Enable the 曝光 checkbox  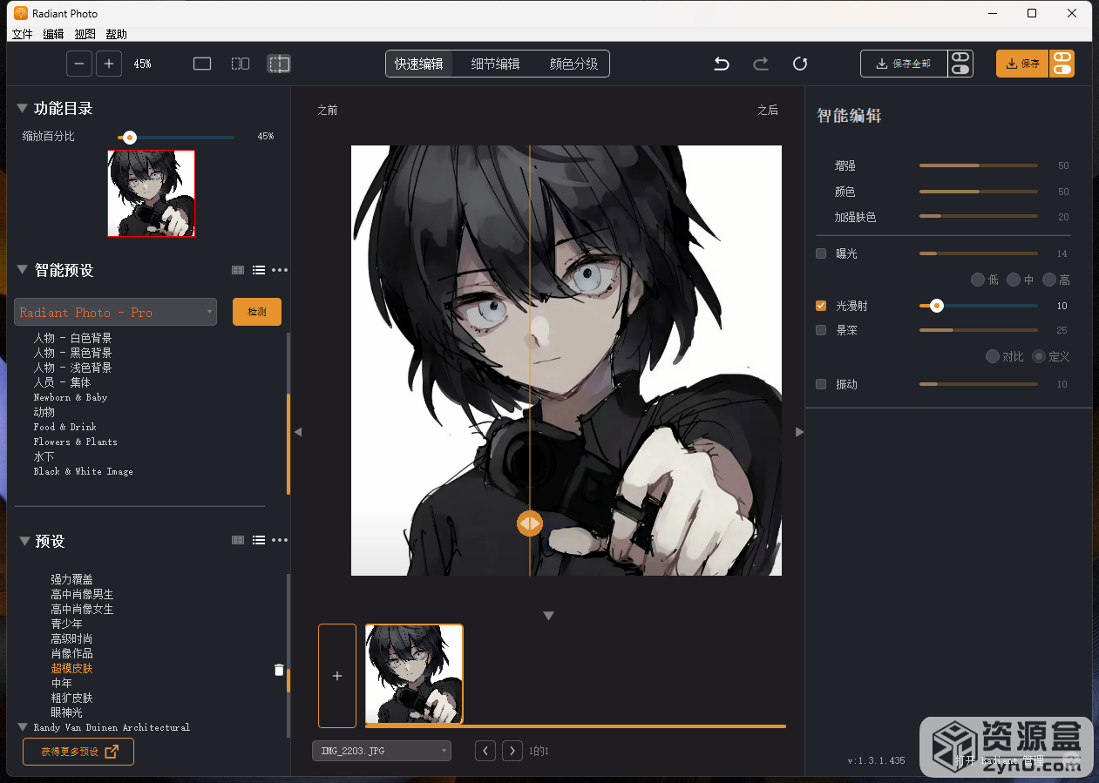pos(821,253)
